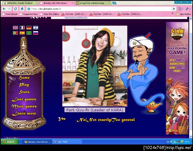Switch to cap - Paint taskbar window

(67, 142)
